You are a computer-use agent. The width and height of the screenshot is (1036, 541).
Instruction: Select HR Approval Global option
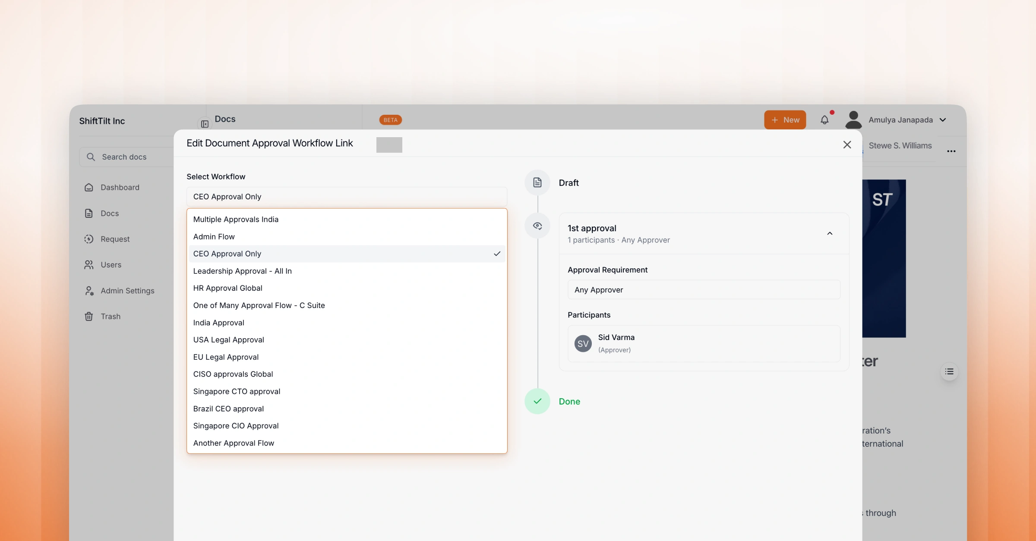click(x=347, y=288)
